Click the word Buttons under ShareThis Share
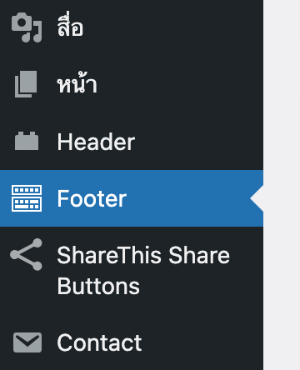 (98, 286)
